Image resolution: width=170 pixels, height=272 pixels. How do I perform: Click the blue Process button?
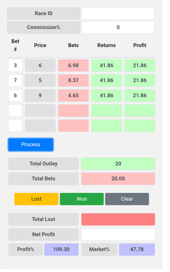pyautogui.click(x=31, y=144)
